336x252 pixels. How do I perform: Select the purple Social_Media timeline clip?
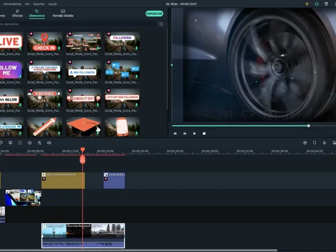(x=114, y=181)
